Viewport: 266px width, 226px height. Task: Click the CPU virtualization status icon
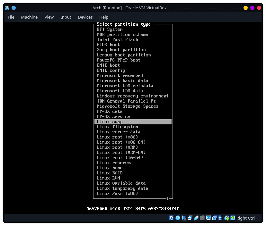click(x=220, y=218)
